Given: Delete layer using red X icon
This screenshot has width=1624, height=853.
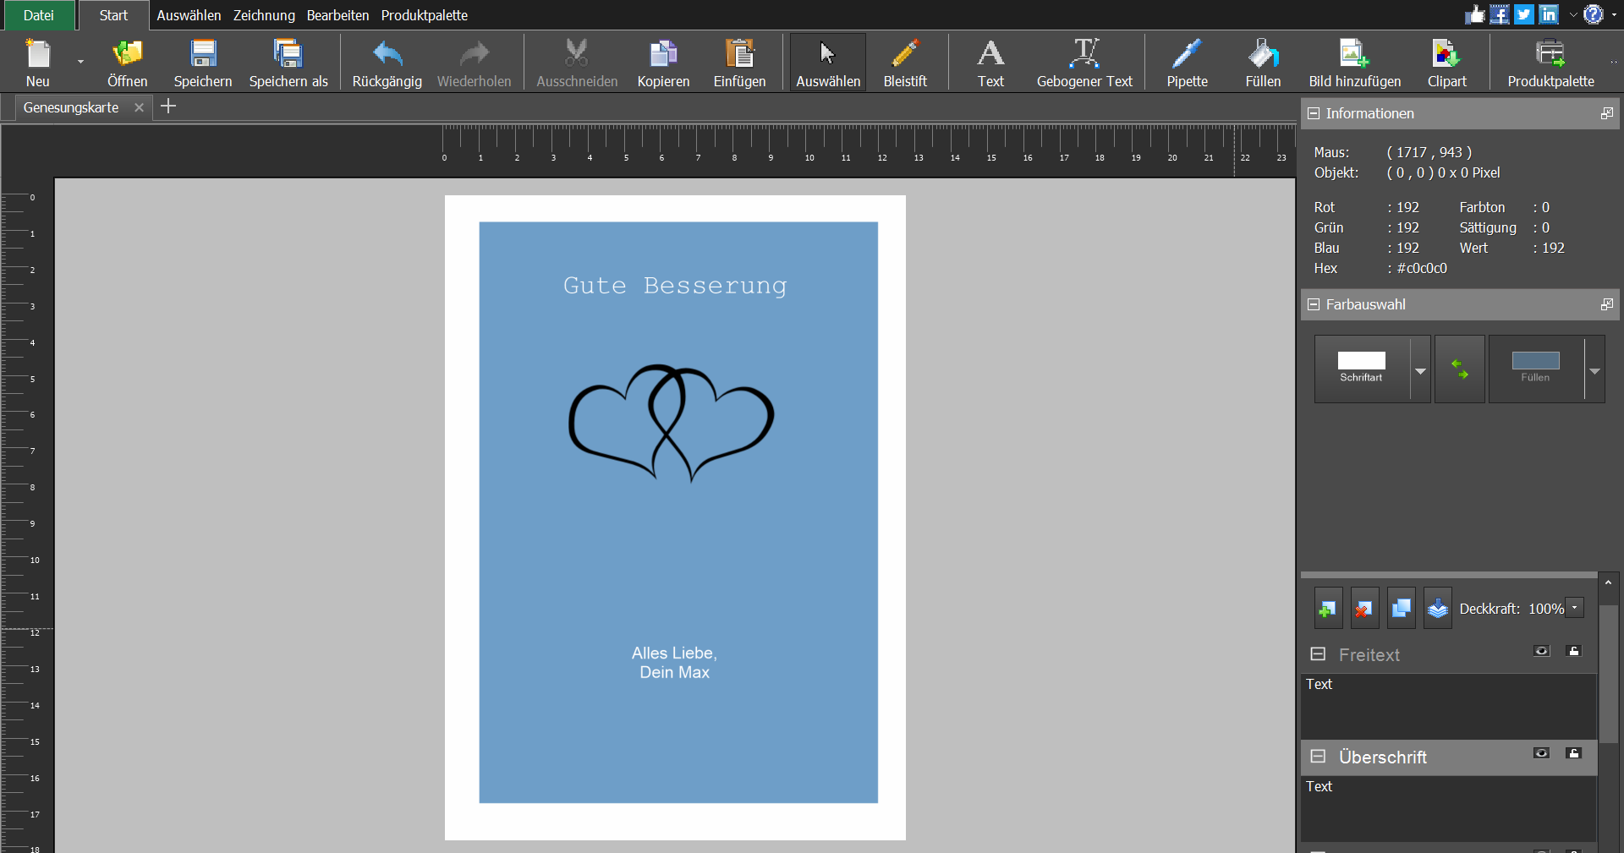Looking at the screenshot, I should (1364, 609).
